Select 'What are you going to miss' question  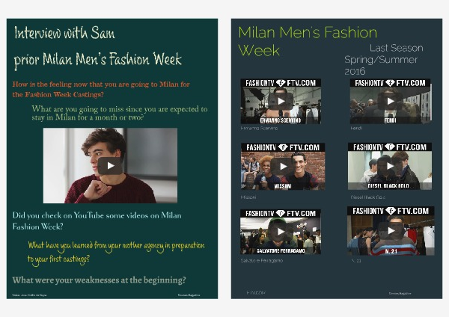(x=120, y=114)
